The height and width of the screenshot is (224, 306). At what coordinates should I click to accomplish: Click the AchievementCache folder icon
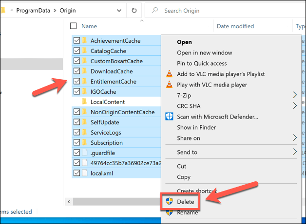click(x=85, y=41)
